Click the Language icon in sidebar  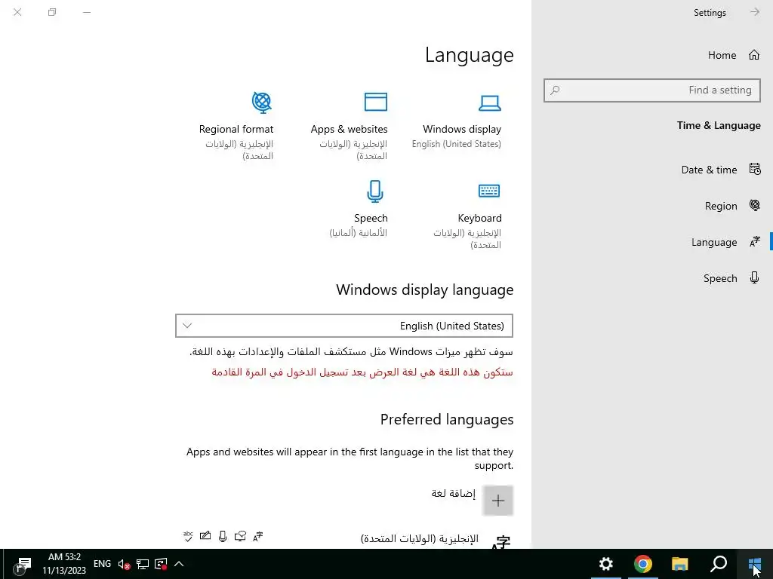tap(755, 242)
